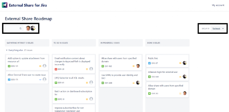Open card Use SAML to provide user identity

(x=121, y=79)
